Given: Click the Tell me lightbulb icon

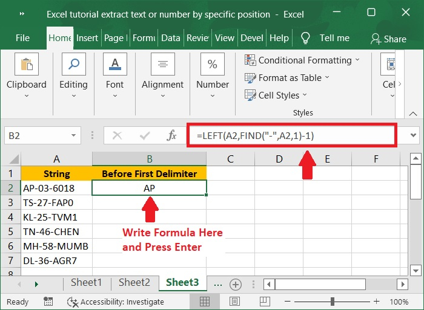Looking at the screenshot, I should (305, 38).
